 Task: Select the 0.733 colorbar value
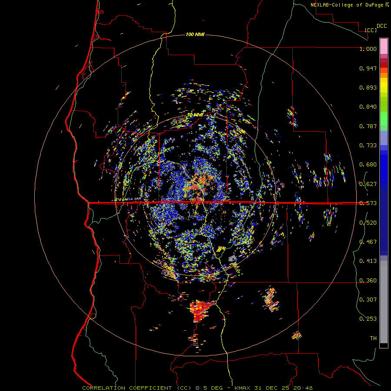(x=368, y=146)
